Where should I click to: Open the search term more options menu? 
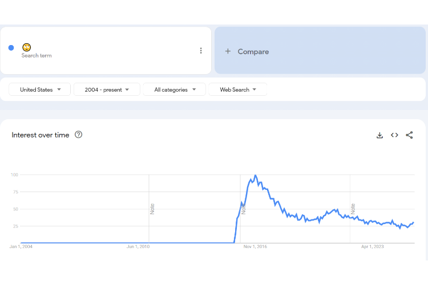click(x=201, y=51)
